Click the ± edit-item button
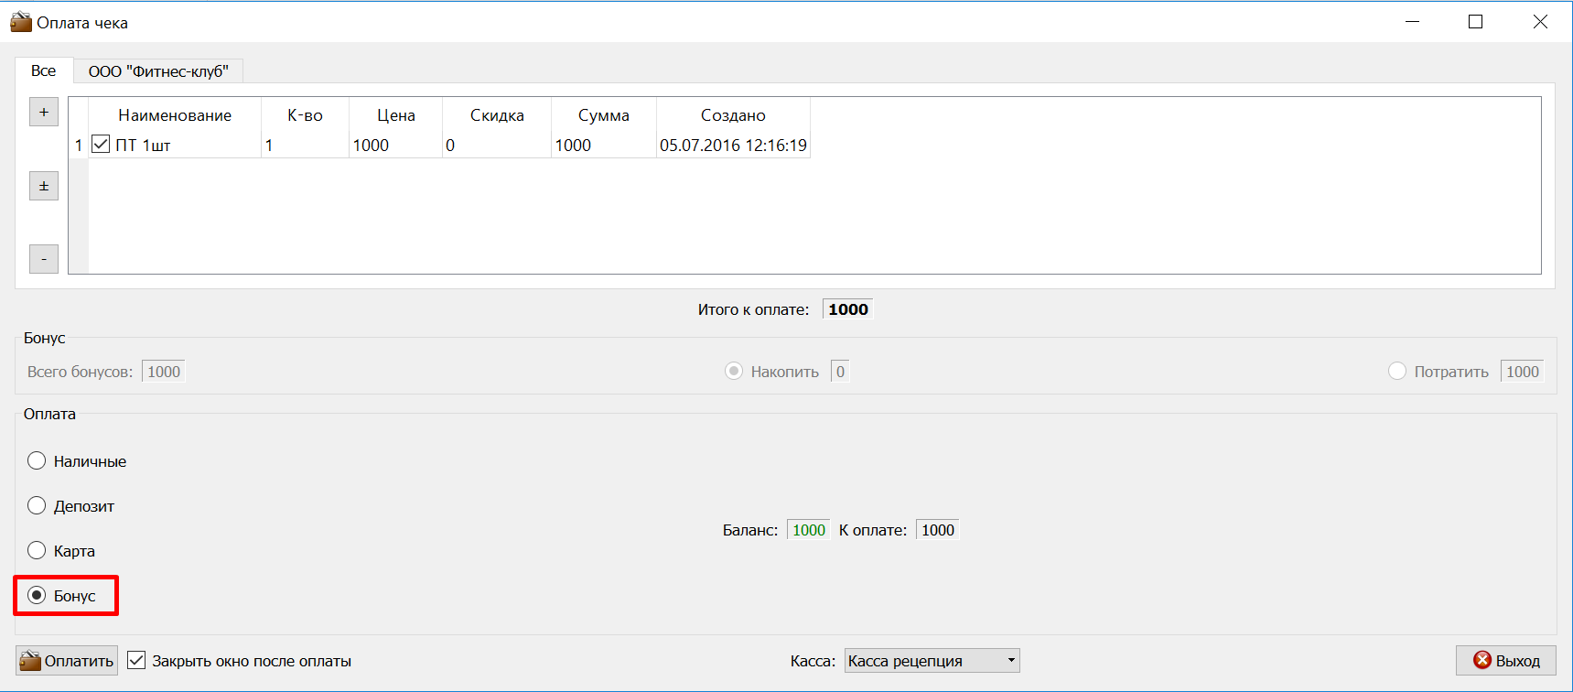1573x692 pixels. click(44, 186)
